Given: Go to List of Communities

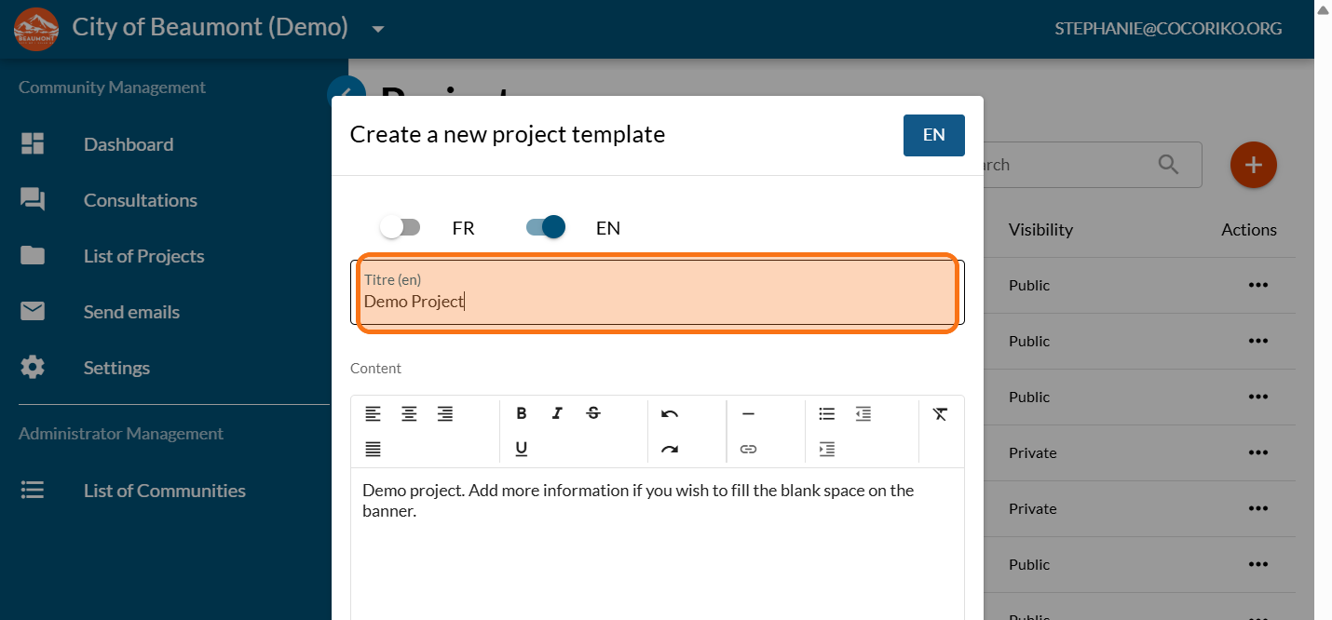Looking at the screenshot, I should [164, 491].
